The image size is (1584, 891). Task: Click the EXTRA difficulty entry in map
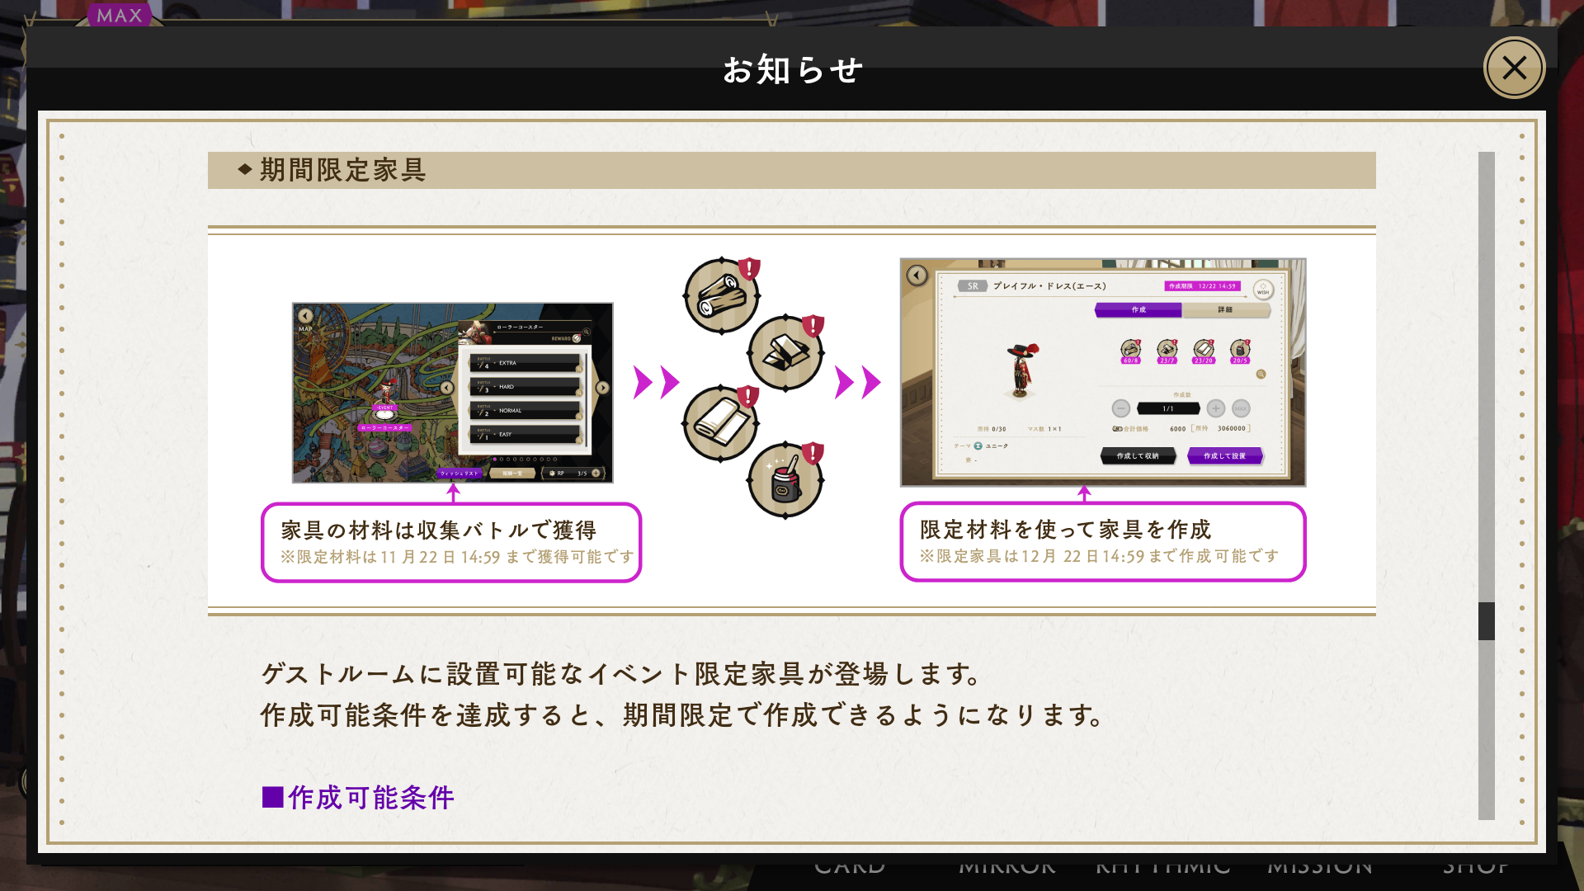526,363
